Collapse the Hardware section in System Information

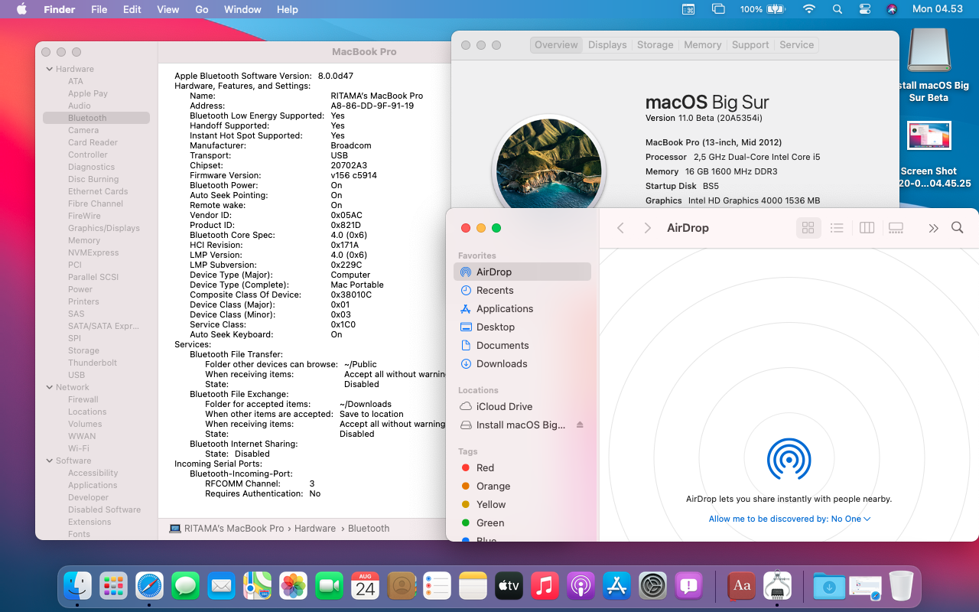48,69
